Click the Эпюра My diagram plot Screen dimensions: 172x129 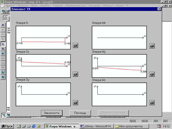[x=119, y=66]
